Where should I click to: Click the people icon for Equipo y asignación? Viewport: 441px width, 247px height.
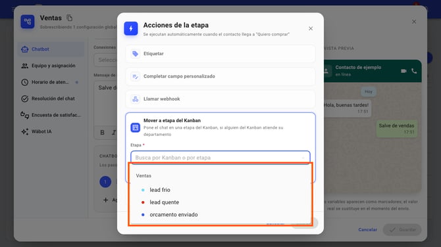(25, 66)
